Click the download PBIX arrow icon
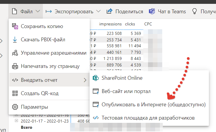Screen dimensions: 216x132 pyautogui.click(x=14, y=40)
